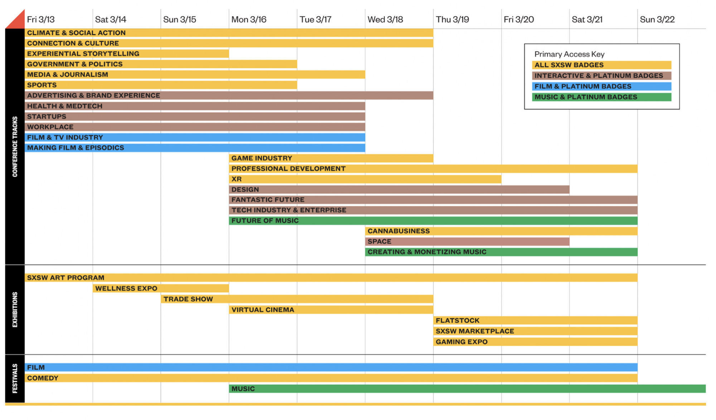This screenshot has width=716, height=420.
Task: Select the Design track bar
Action: 399,189
